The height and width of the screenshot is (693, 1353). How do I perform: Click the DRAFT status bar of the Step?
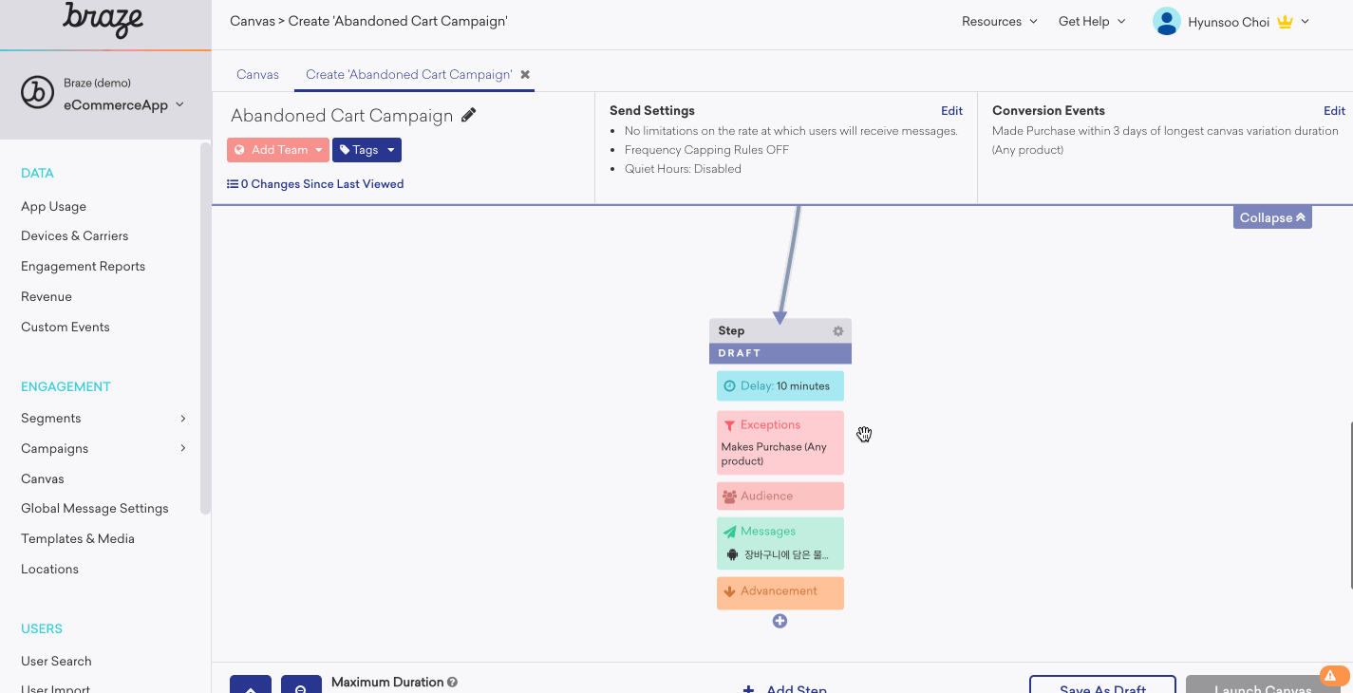pyautogui.click(x=780, y=353)
